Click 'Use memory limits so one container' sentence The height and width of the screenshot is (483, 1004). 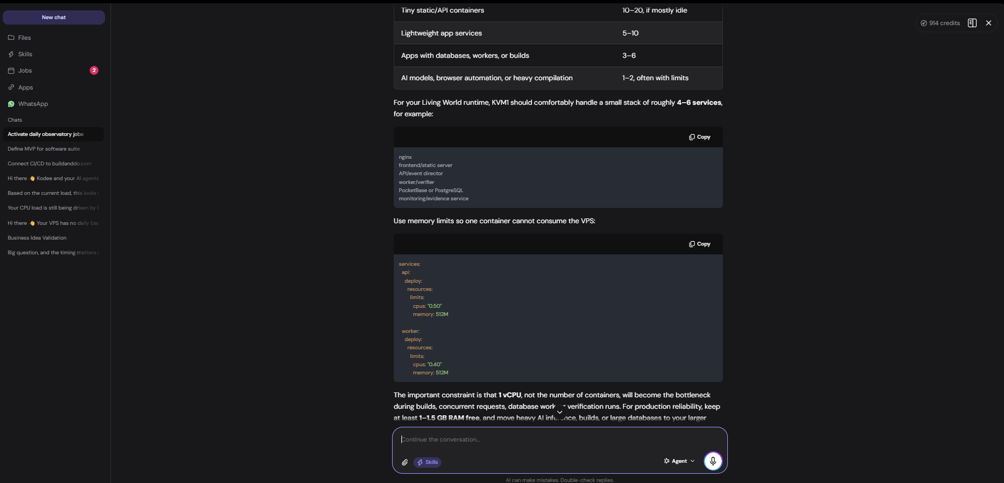pos(494,221)
